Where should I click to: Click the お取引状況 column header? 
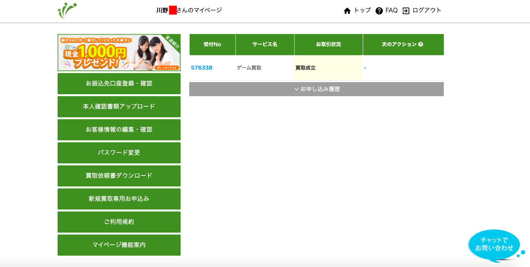(x=328, y=45)
